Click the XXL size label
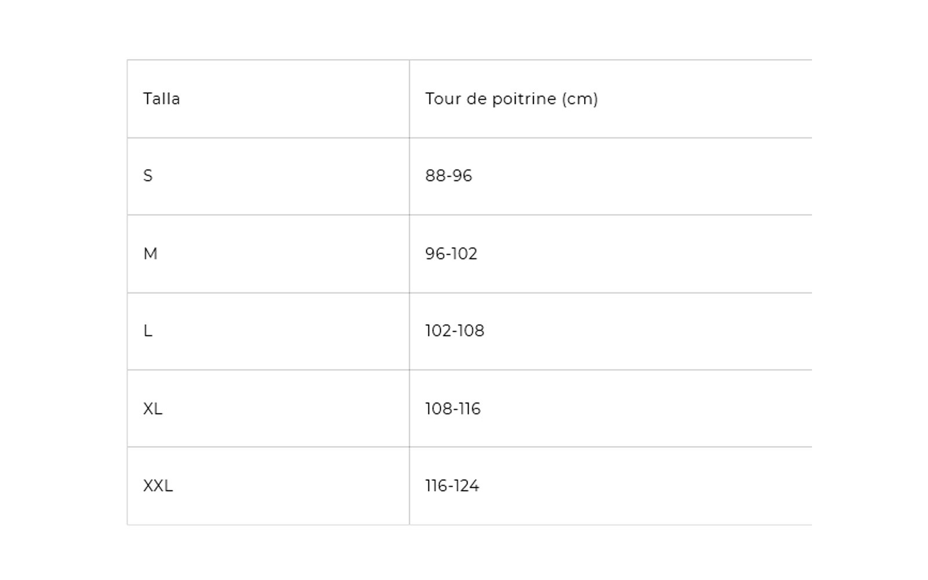The width and height of the screenshot is (928, 580). click(158, 485)
